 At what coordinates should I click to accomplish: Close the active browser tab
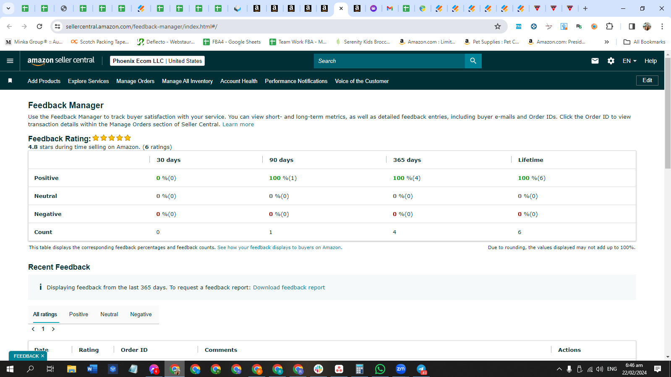click(x=341, y=8)
